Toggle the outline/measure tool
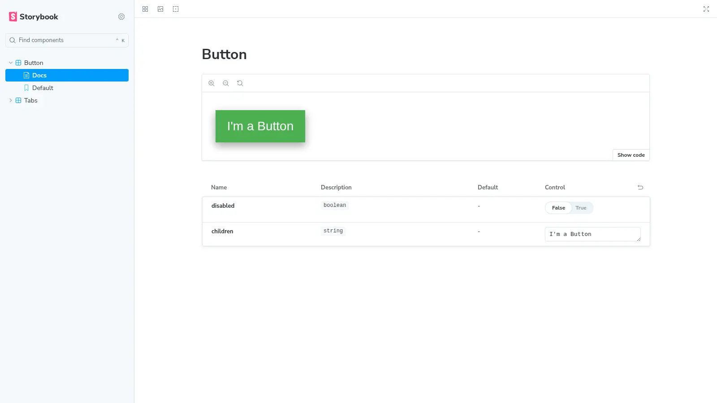717x403 pixels. click(x=176, y=9)
